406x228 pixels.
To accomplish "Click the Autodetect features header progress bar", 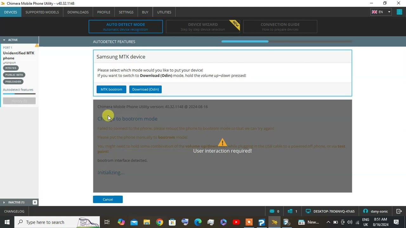I will click(287, 41).
